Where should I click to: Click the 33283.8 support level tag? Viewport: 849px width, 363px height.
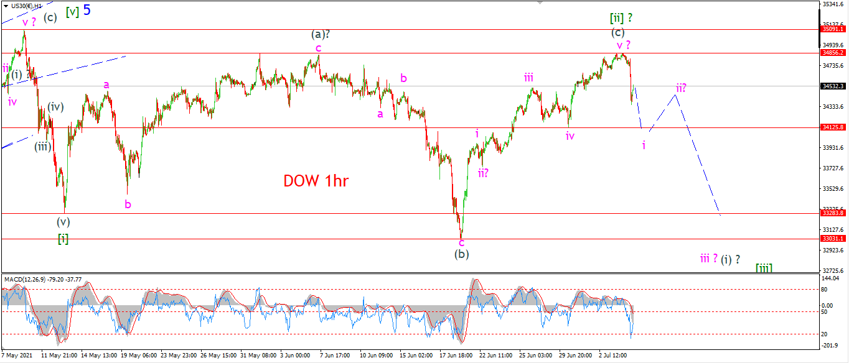pos(833,213)
